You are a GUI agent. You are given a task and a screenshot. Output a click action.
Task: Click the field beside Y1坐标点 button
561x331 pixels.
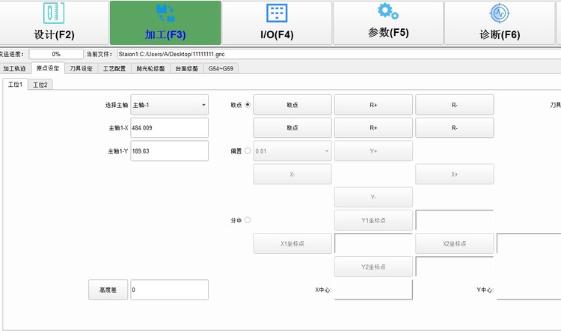(x=454, y=220)
